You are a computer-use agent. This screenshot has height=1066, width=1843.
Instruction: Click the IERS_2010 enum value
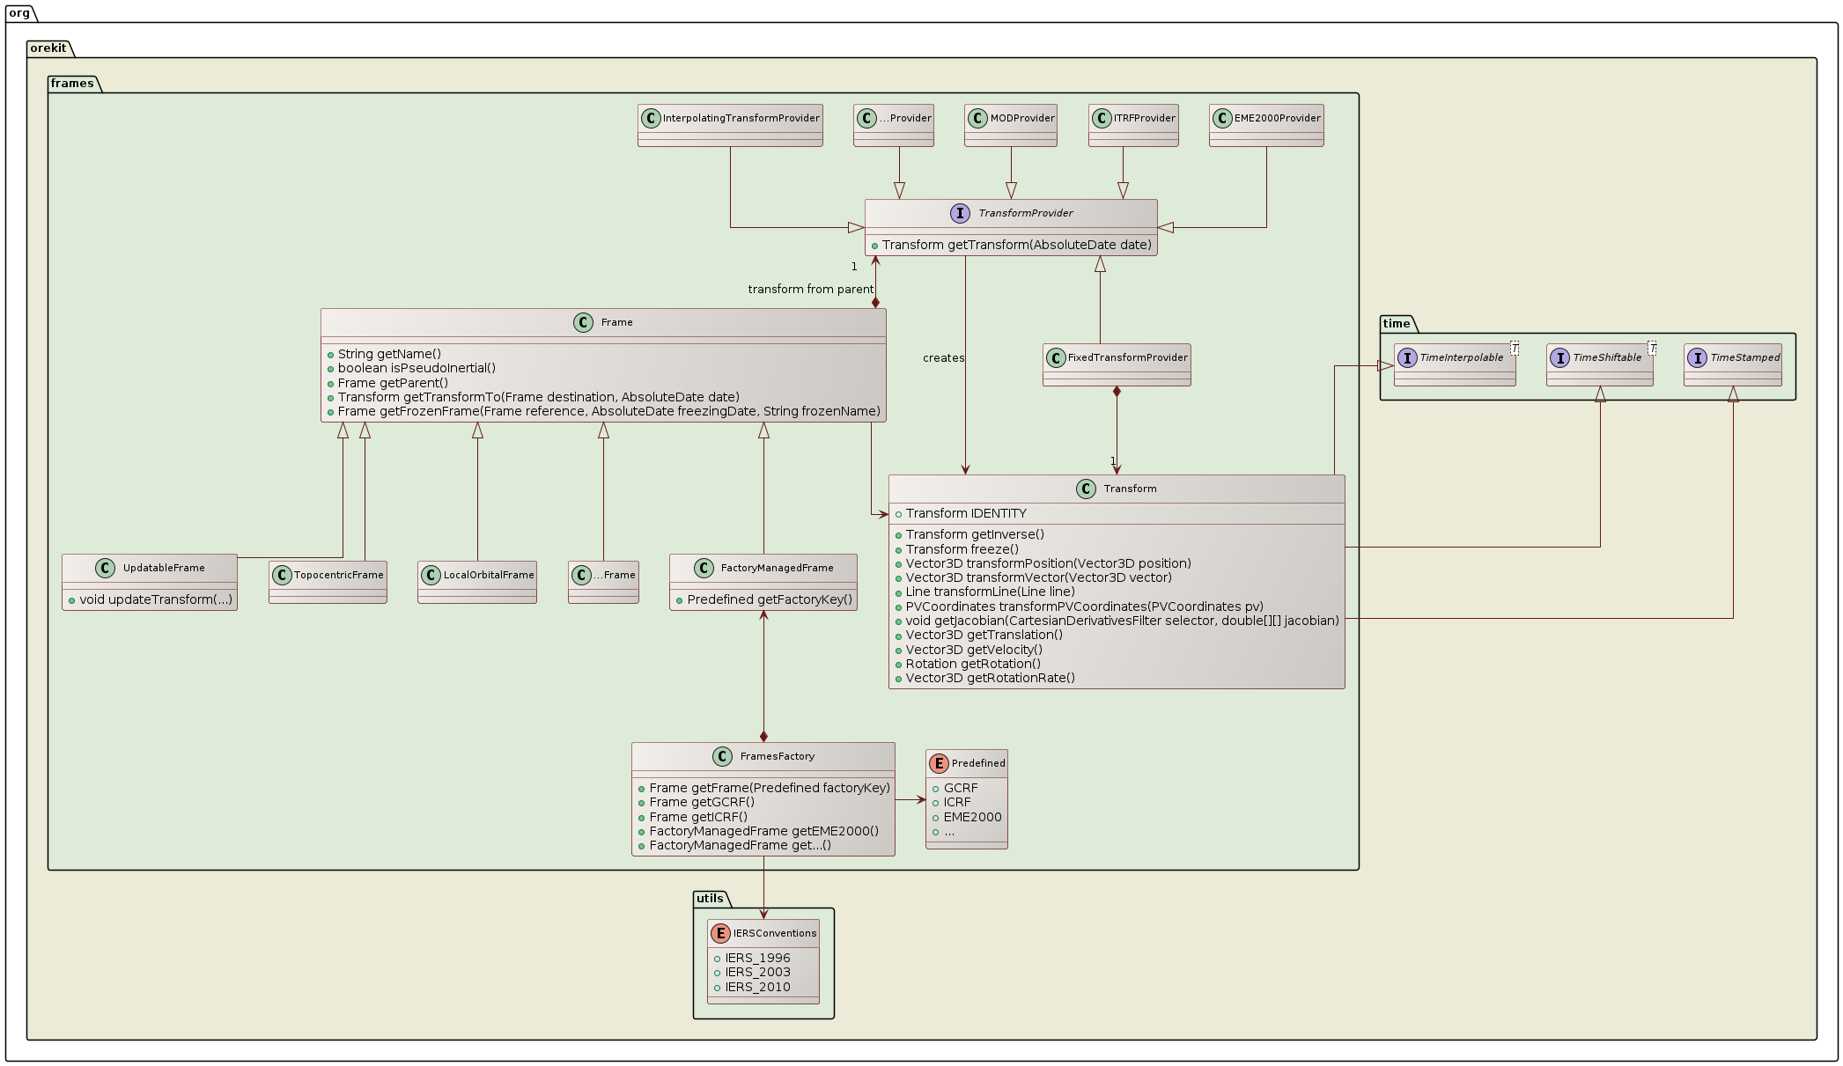(x=757, y=988)
